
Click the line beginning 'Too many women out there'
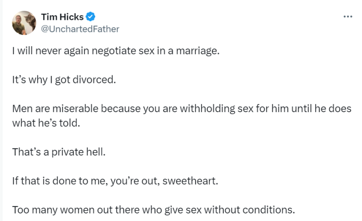tap(154, 209)
